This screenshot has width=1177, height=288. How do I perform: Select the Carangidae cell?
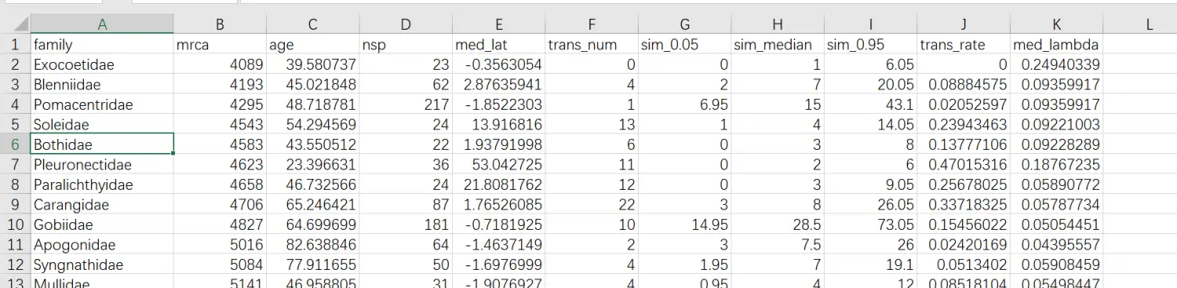point(102,205)
